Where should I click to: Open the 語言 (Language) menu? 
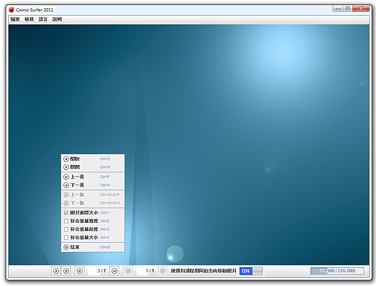click(x=43, y=19)
